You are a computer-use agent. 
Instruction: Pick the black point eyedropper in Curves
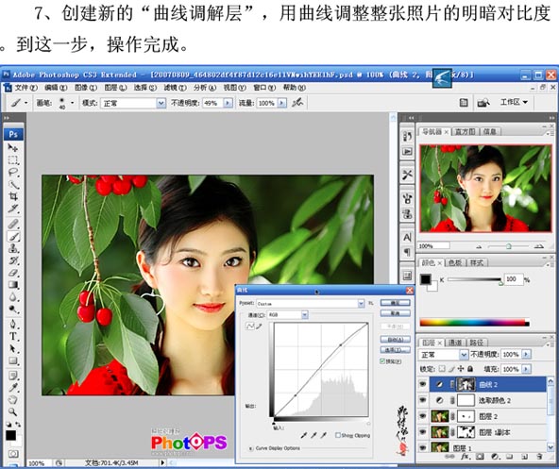pos(304,435)
